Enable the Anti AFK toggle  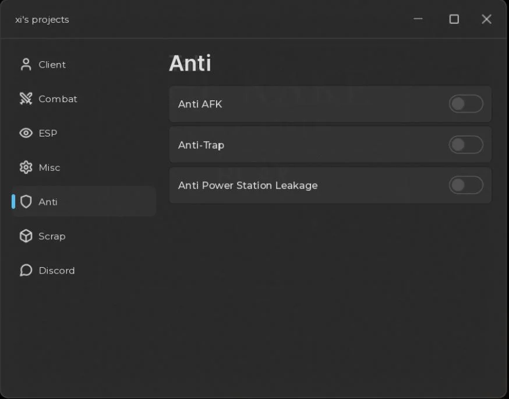pyautogui.click(x=466, y=104)
